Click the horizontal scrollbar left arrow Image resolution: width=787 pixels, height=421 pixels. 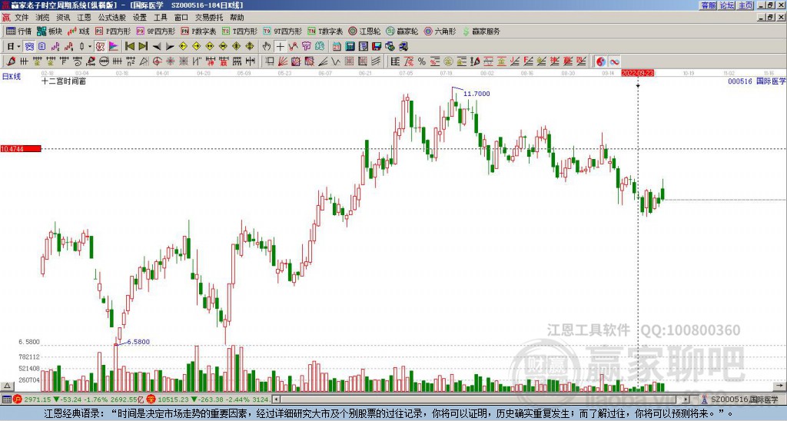[x=275, y=399]
